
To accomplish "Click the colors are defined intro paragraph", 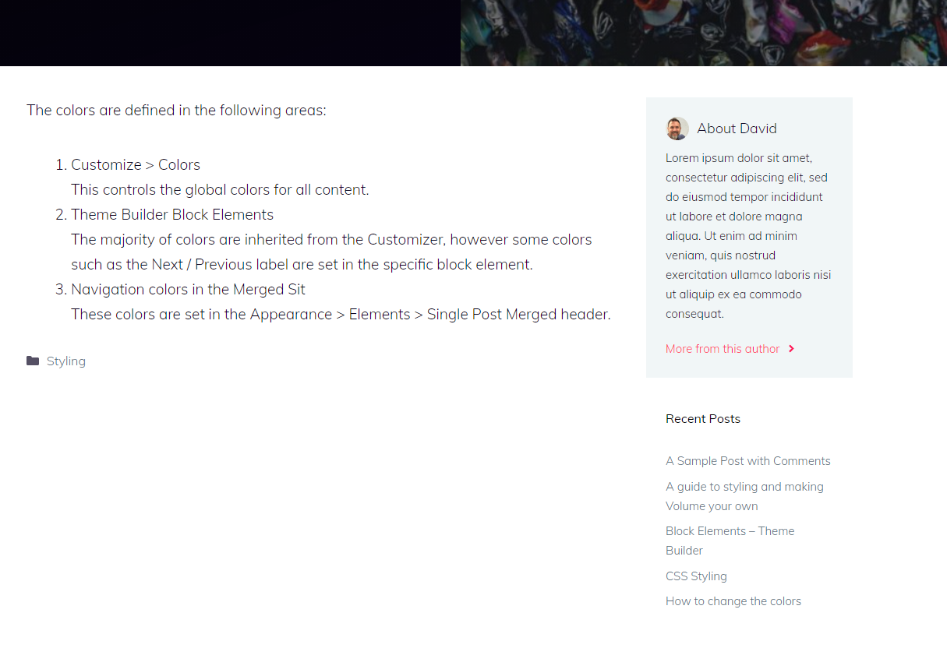I will click(176, 111).
